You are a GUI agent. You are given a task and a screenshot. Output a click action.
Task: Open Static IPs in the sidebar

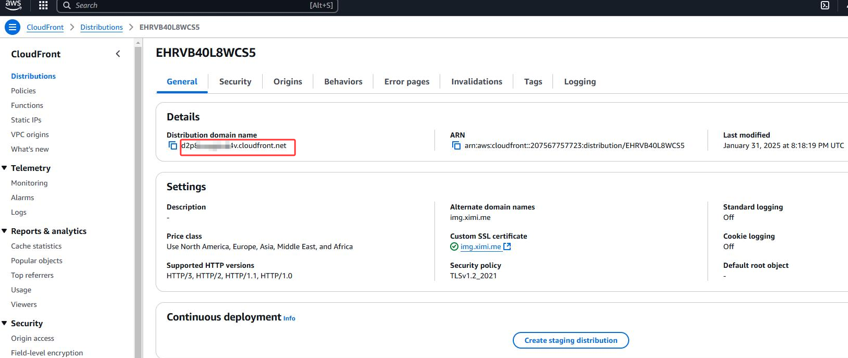(26, 120)
